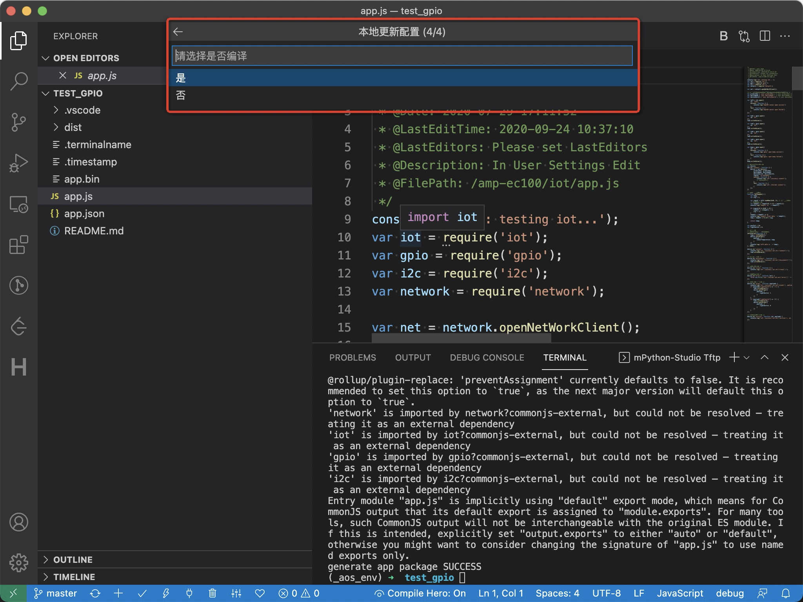
Task: Open the Manage gear icon
Action: click(x=18, y=563)
